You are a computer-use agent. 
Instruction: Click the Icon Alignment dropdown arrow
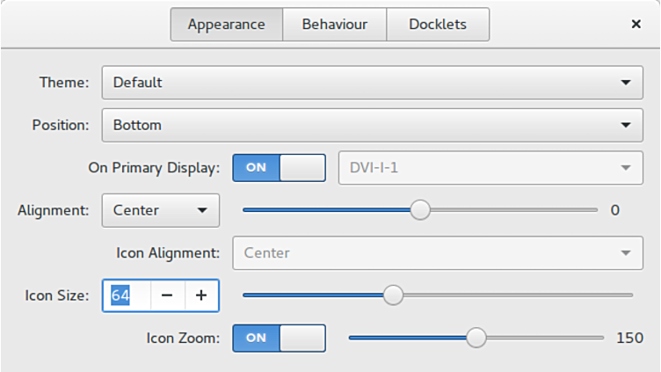coord(626,253)
